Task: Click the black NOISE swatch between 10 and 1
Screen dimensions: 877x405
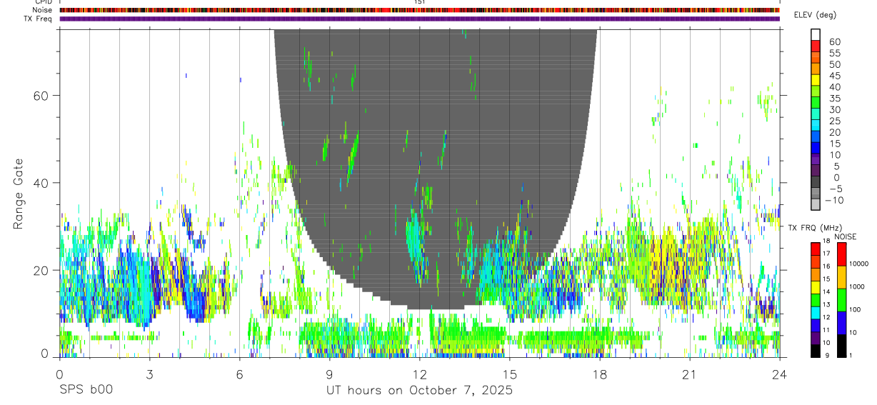Action: [841, 345]
